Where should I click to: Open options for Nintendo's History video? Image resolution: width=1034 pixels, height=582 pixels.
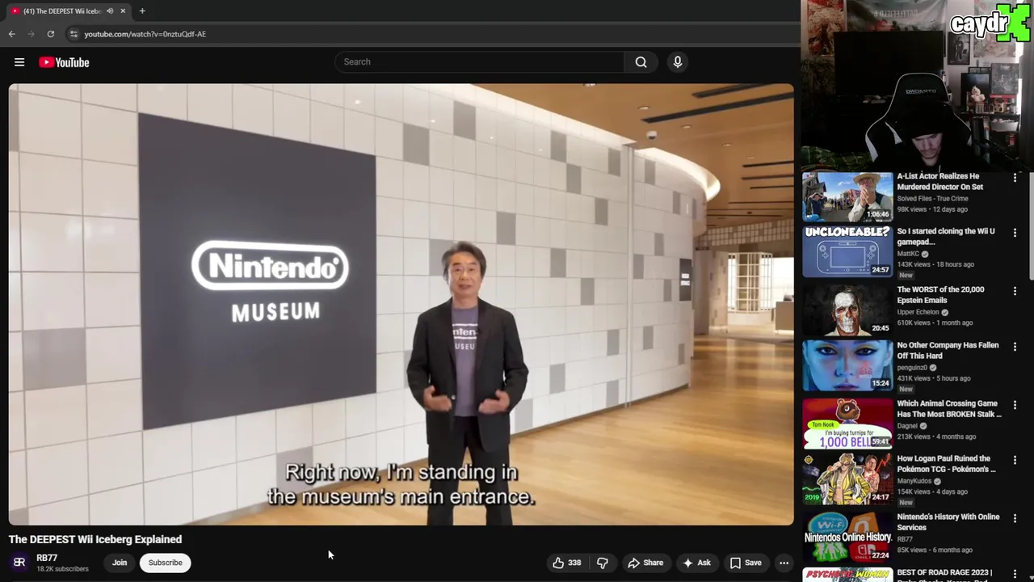(x=1015, y=518)
